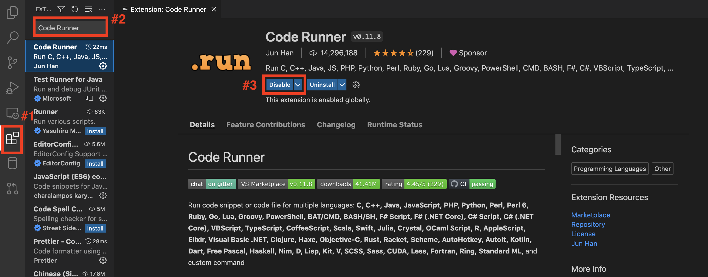This screenshot has height=277, width=708.
Task: Select the Programming Languages category
Action: (x=610, y=169)
